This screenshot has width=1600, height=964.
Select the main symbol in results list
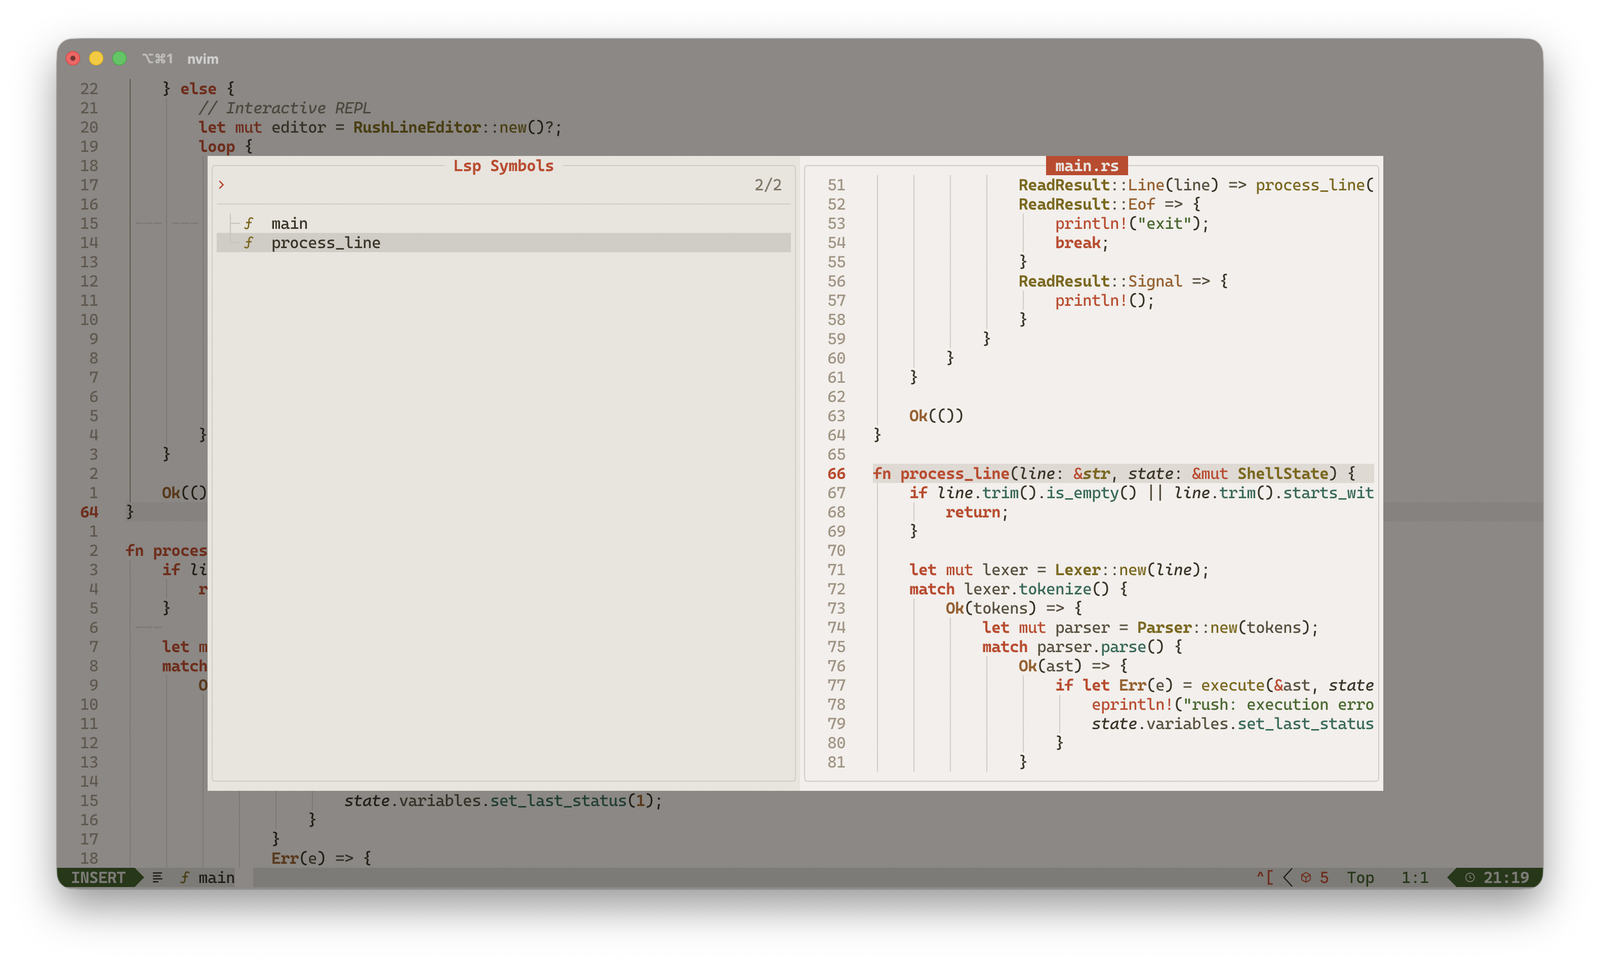click(504, 223)
